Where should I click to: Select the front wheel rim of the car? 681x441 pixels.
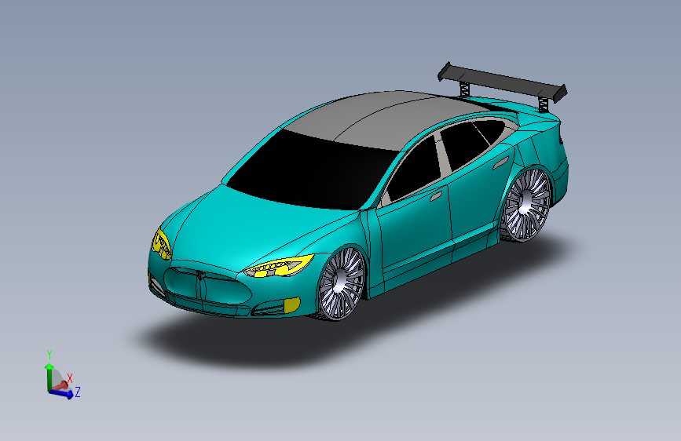pos(342,283)
